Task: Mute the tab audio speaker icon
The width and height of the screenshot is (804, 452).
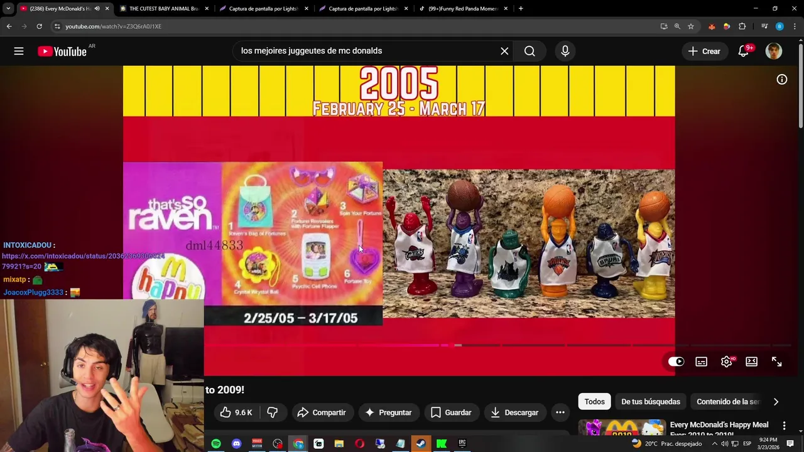Action: [x=97, y=9]
